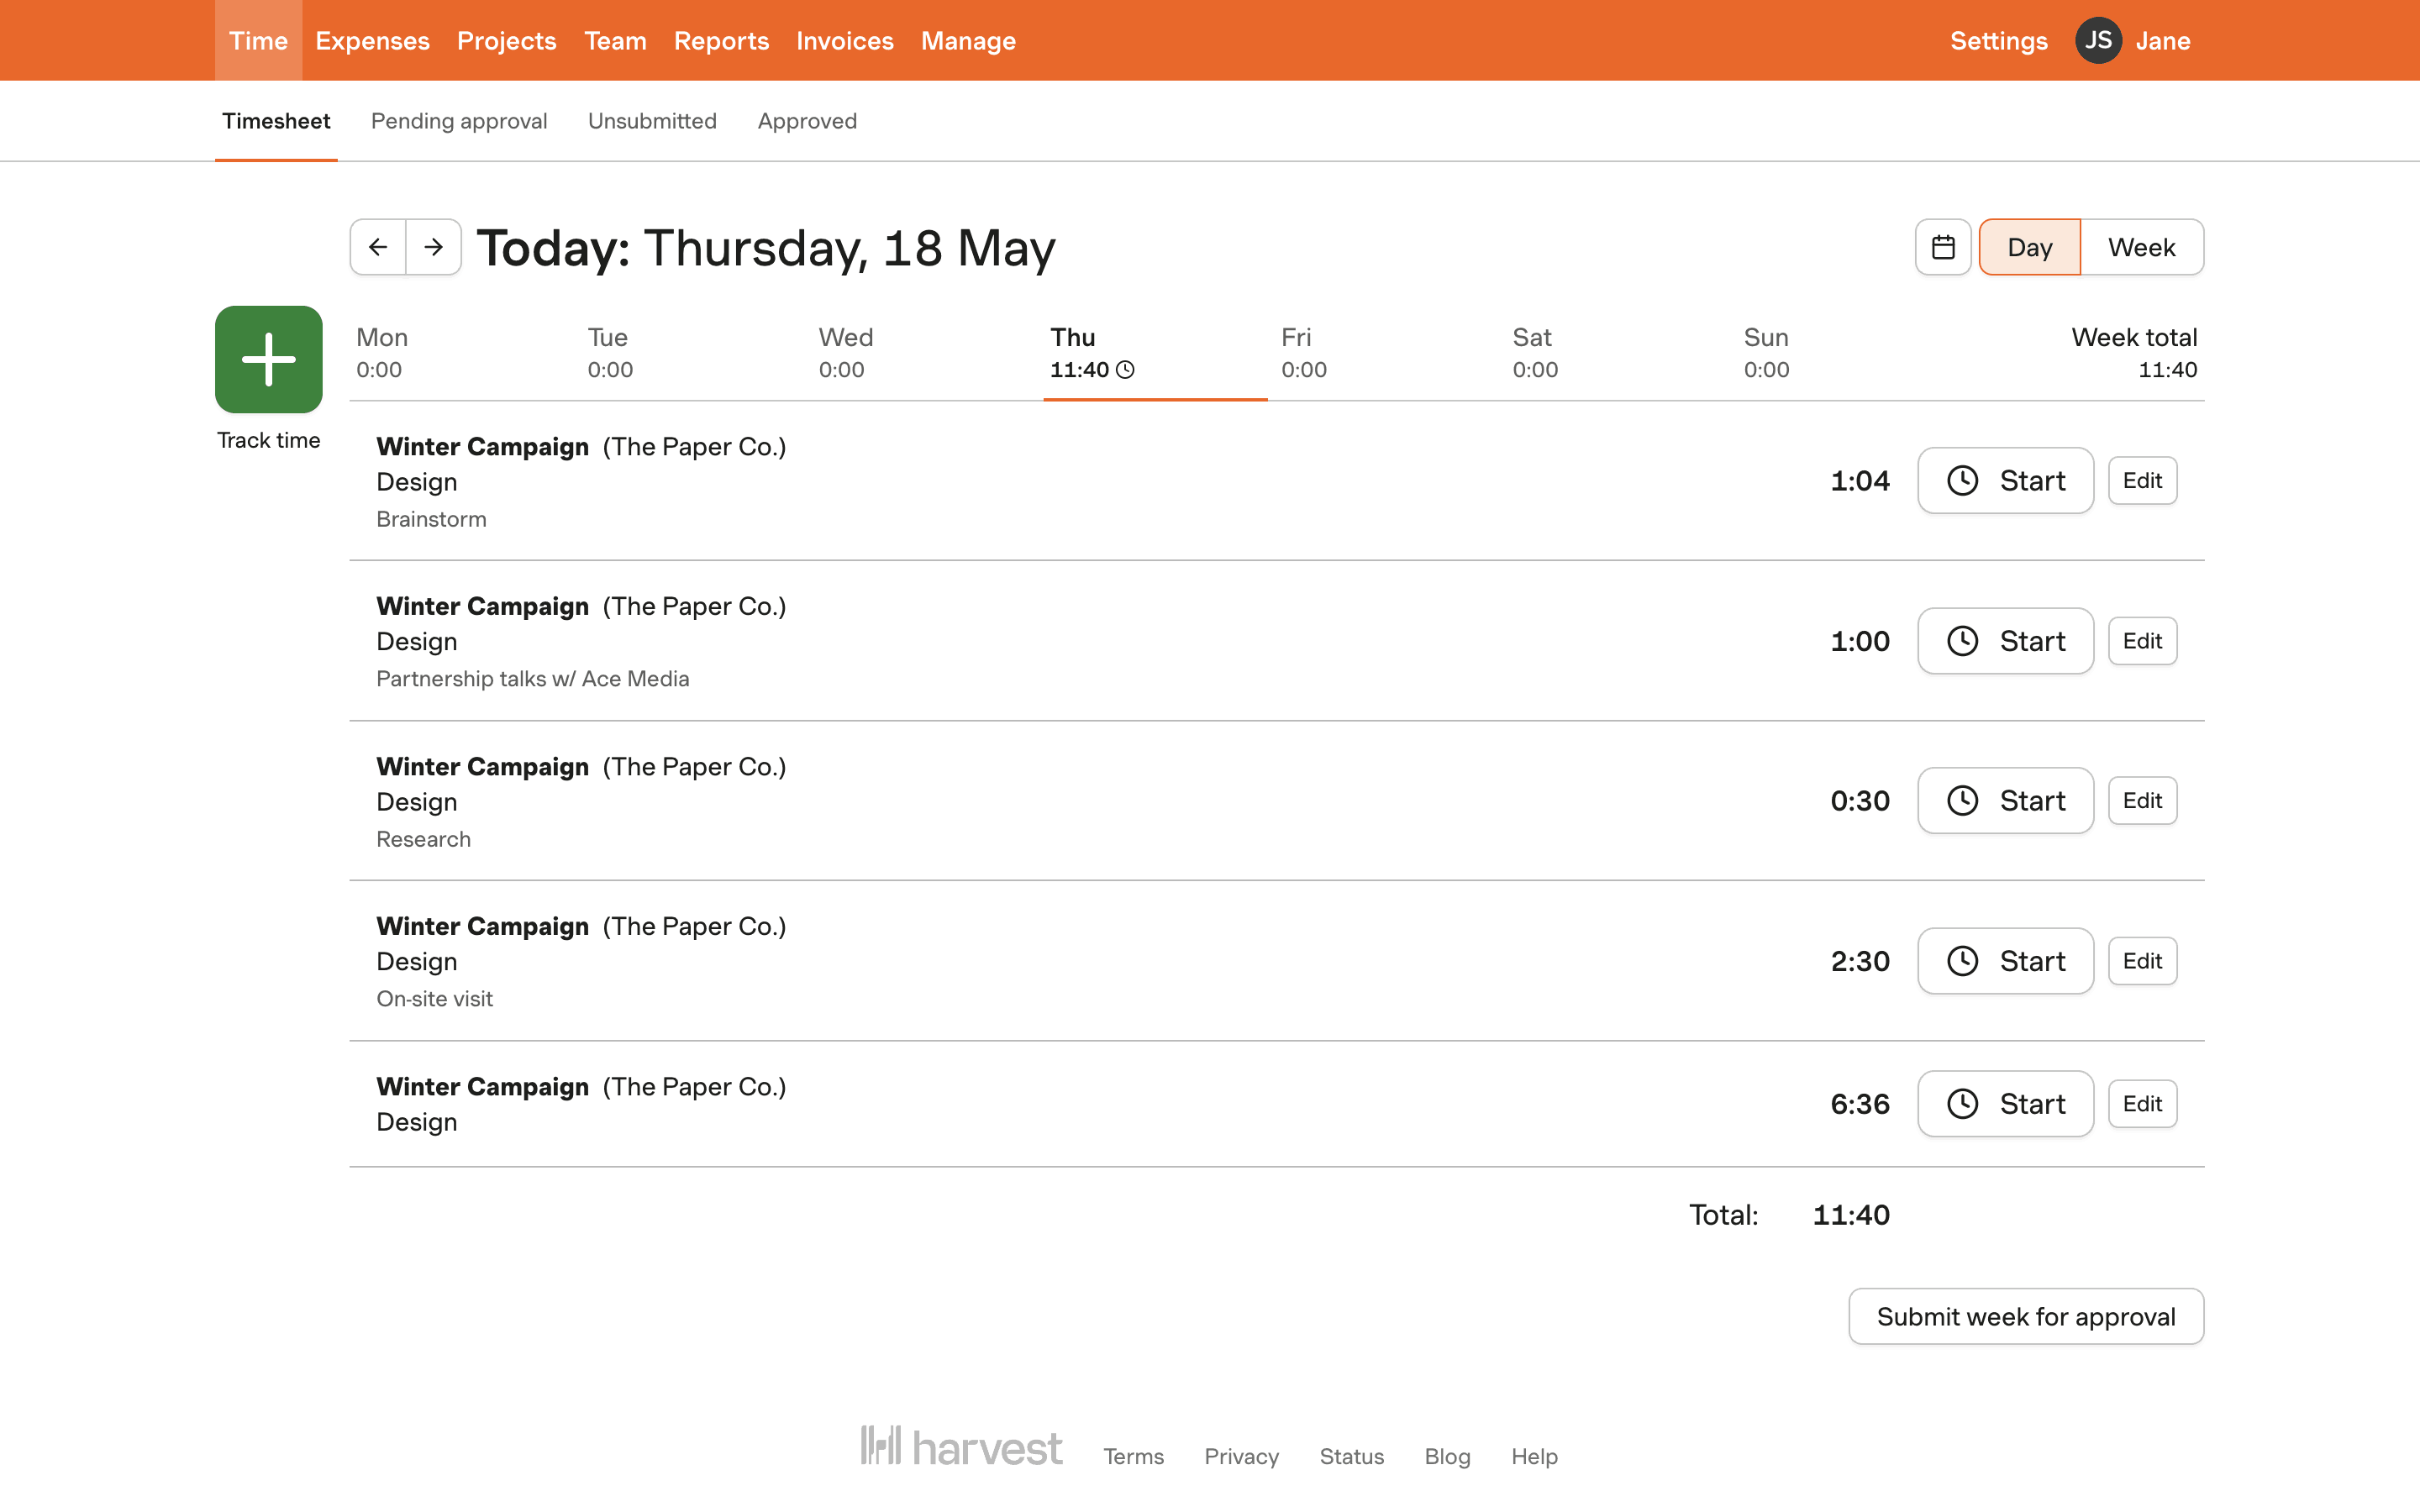
Task: Start timer for the On-site visit entry
Action: [2005, 961]
